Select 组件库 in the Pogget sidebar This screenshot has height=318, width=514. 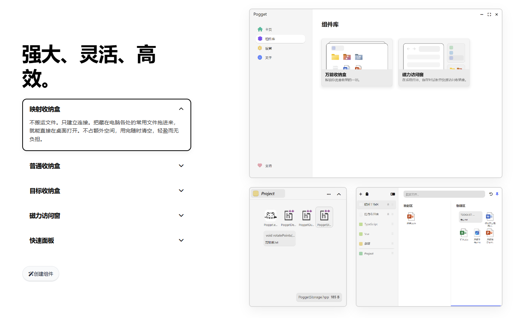coord(280,39)
